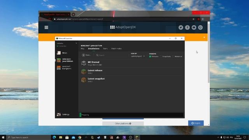Click the Latest snapshot crafting table icon
The height and width of the screenshot is (140, 249).
tap(84, 80)
